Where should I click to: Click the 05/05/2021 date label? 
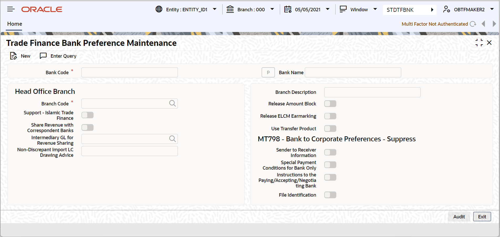308,9
